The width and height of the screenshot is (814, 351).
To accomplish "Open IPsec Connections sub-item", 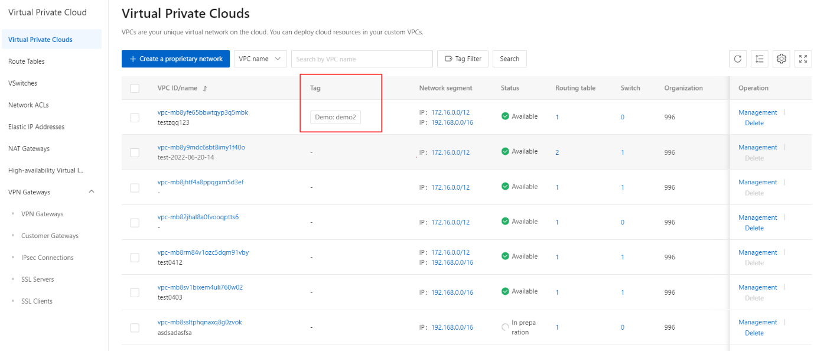I will coord(47,258).
